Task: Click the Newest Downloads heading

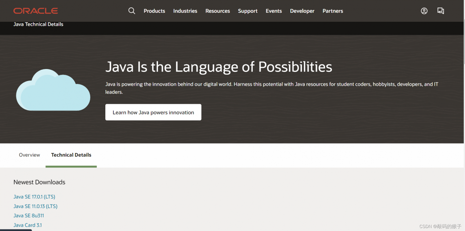Action: pos(39,182)
